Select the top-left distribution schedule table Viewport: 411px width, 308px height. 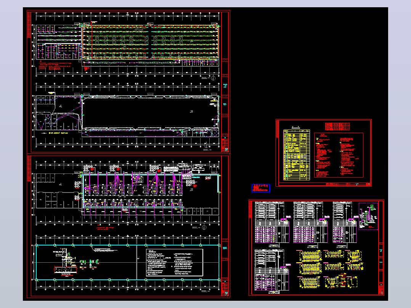[272, 222]
